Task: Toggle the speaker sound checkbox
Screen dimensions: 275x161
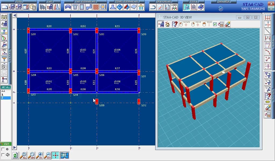Action: [3, 155]
